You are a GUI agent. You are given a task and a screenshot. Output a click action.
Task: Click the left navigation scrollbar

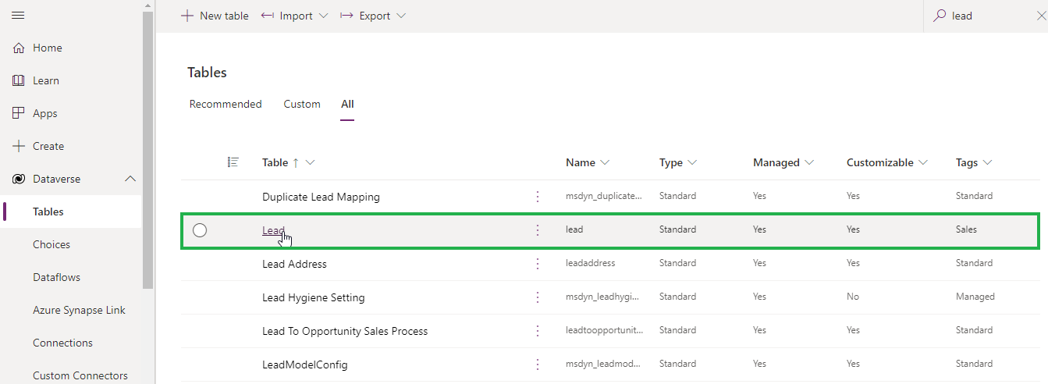pos(148,156)
